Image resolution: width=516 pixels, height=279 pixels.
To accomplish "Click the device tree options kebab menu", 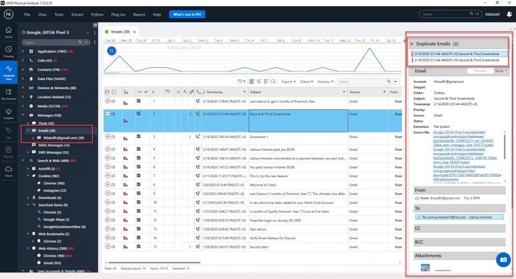I will (x=95, y=33).
